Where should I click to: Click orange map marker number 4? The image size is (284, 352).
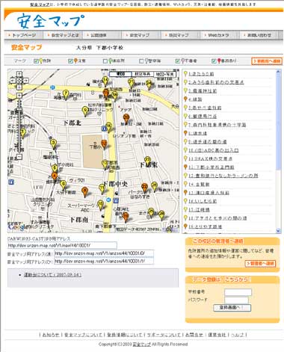55,176
